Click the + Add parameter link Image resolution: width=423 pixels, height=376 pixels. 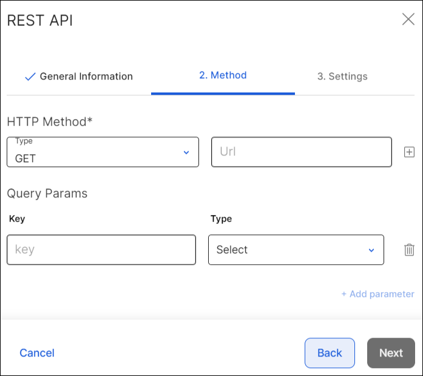377,294
